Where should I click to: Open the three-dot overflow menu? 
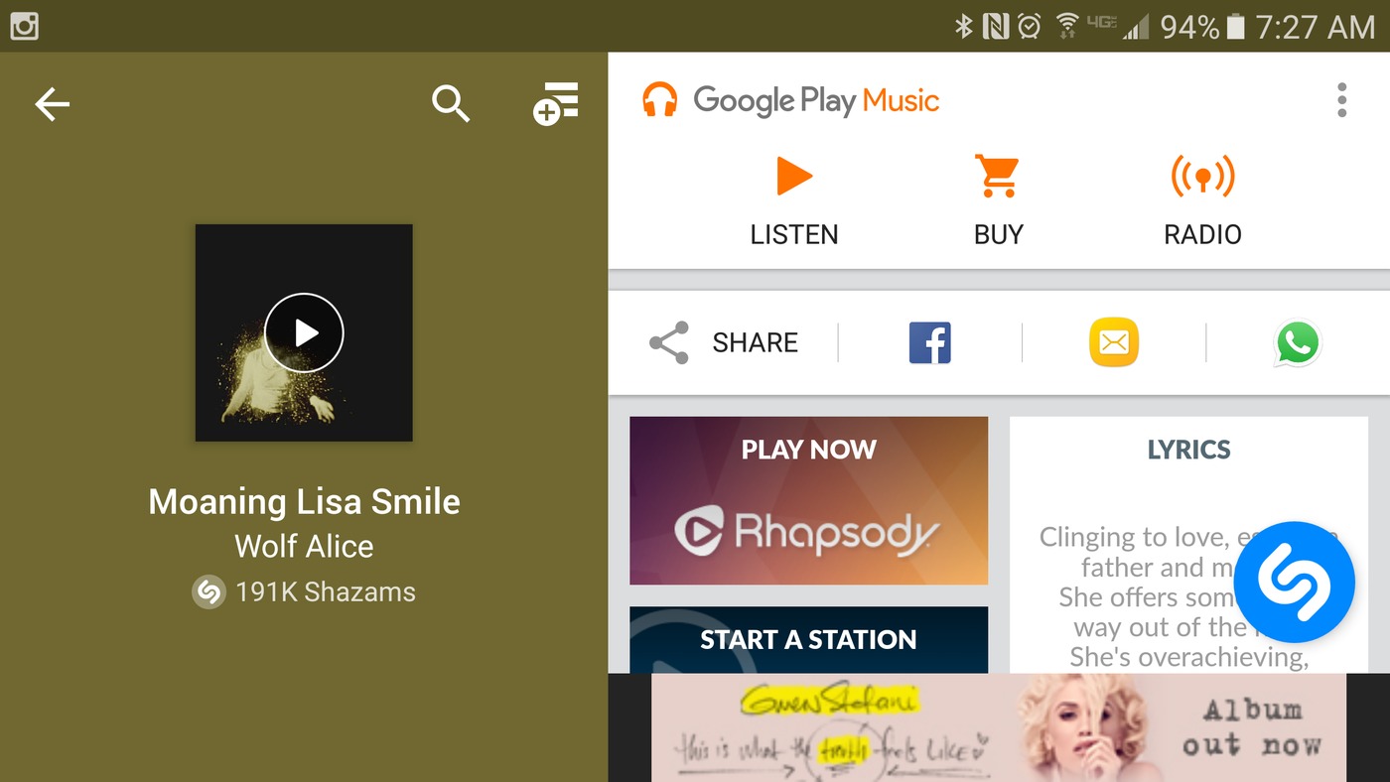coord(1341,100)
